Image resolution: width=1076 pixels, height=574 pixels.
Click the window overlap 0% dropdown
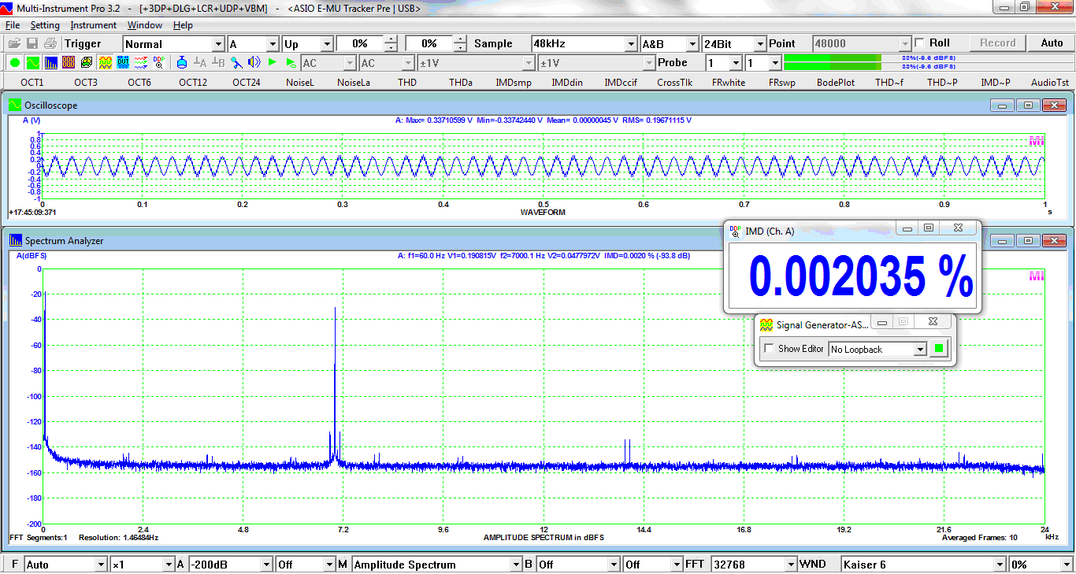point(1041,565)
